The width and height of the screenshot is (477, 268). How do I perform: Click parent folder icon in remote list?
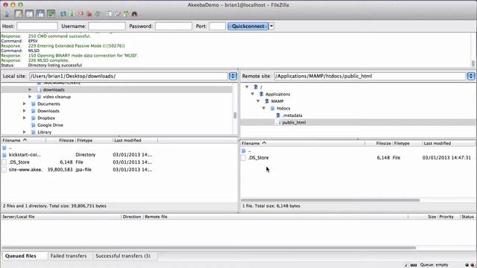244,150
